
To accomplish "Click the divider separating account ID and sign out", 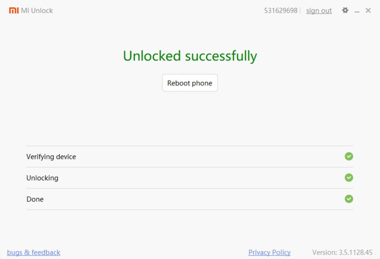I will point(299,10).
